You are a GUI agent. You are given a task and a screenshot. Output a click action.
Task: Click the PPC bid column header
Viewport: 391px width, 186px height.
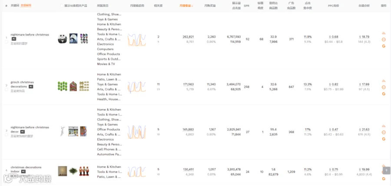(x=335, y=6)
